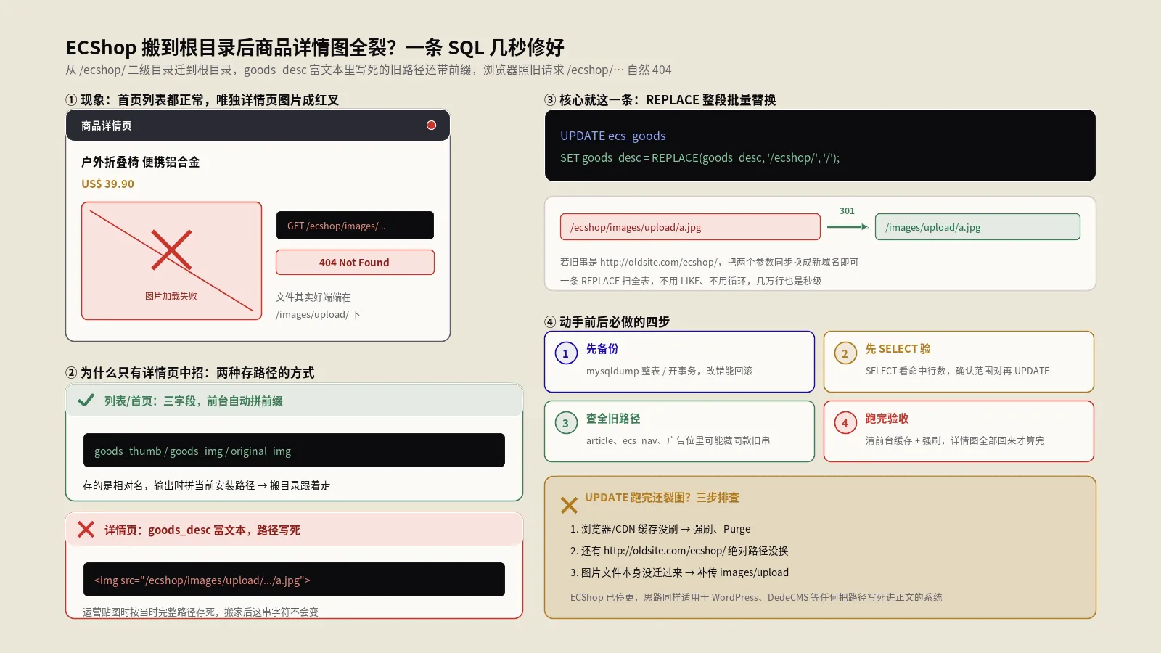Click the orange X beside UPDATE 跑完还裂图
Screen dimensions: 1161x653
[569, 505]
